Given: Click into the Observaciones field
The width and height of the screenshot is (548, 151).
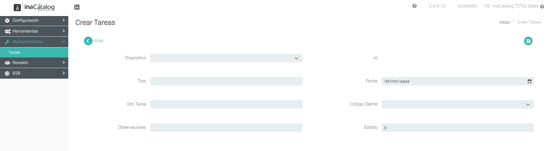Looking at the screenshot, I should (226, 128).
